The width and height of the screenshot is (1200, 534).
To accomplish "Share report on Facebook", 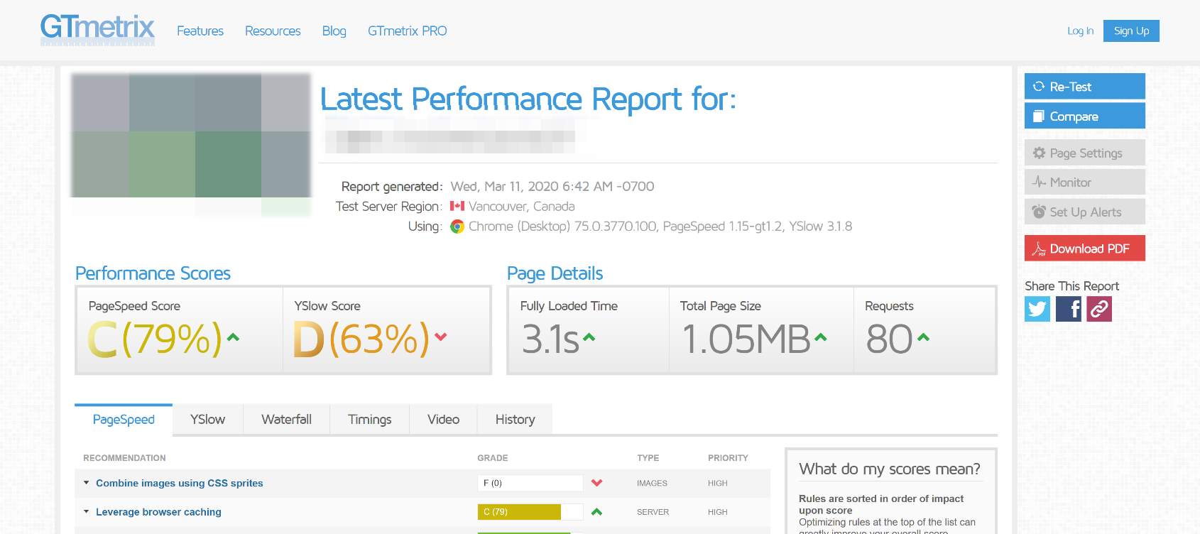I will [x=1069, y=309].
